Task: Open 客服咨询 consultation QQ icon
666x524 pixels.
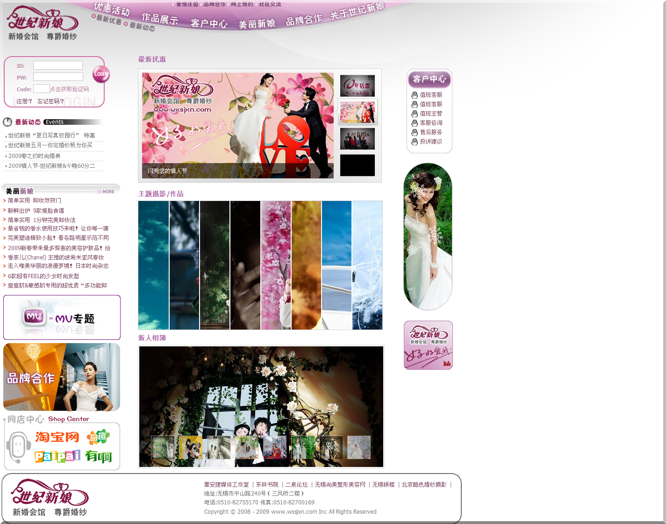Action: (414, 122)
